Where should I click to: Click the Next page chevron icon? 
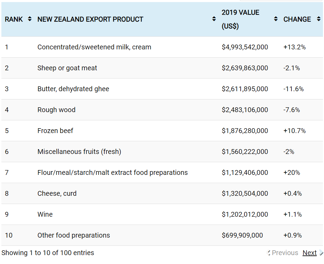(321, 253)
